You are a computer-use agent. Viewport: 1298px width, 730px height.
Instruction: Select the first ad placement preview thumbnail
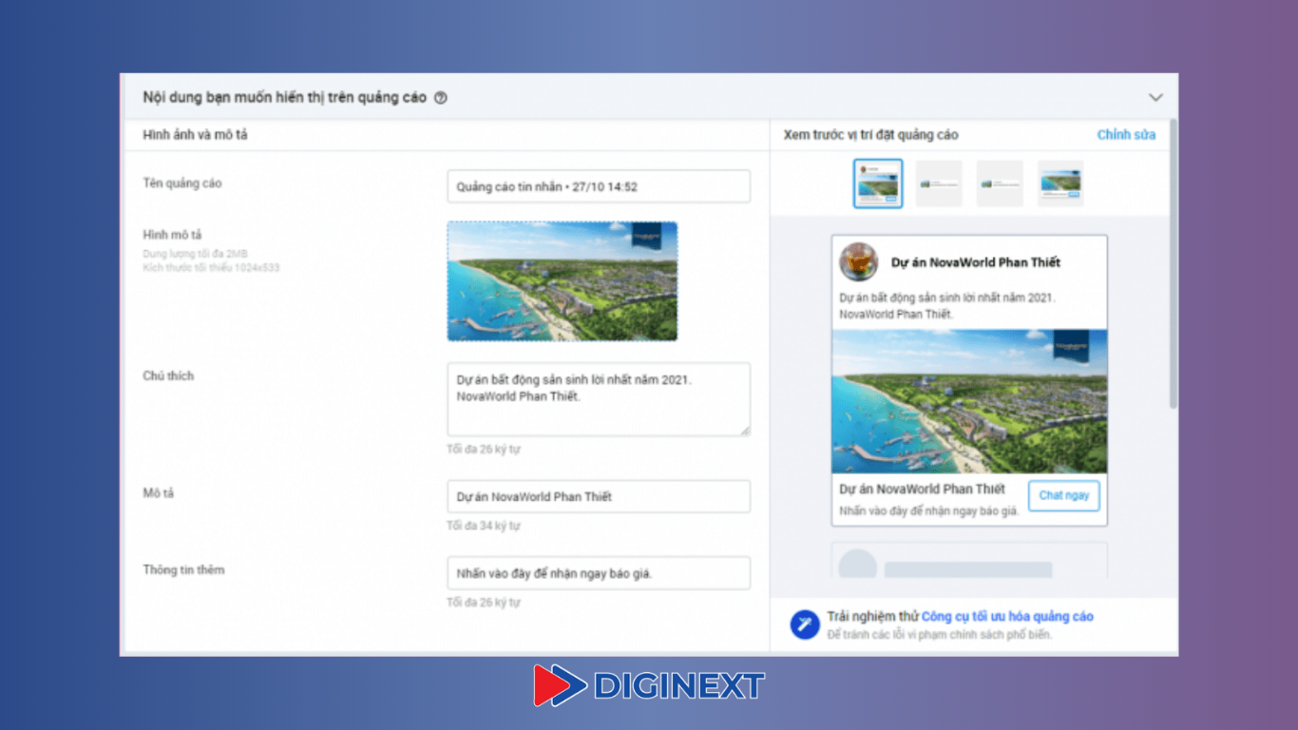coord(878,183)
